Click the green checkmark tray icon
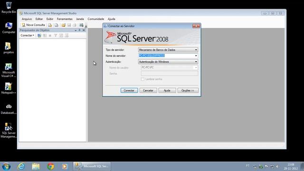 pyautogui.click(x=261, y=167)
